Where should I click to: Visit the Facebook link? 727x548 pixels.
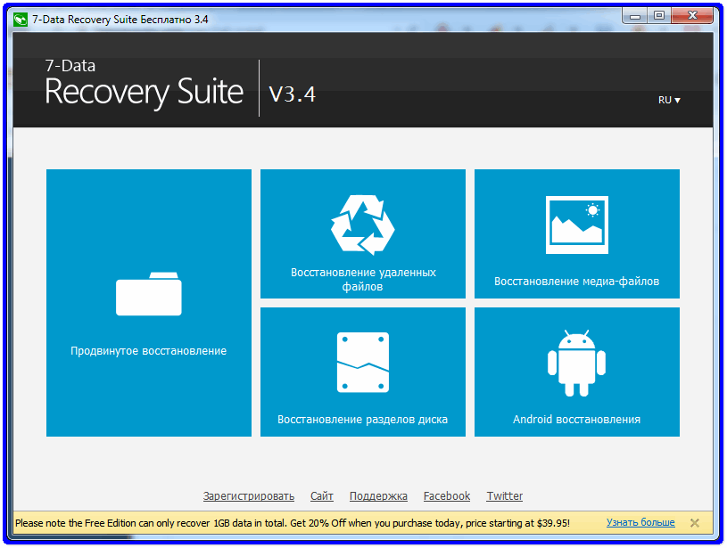coord(446,496)
